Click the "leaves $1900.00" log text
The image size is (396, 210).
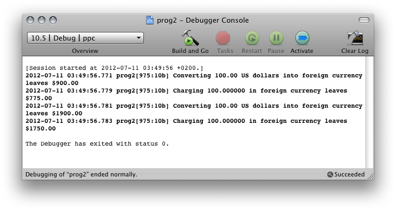tap(54, 114)
